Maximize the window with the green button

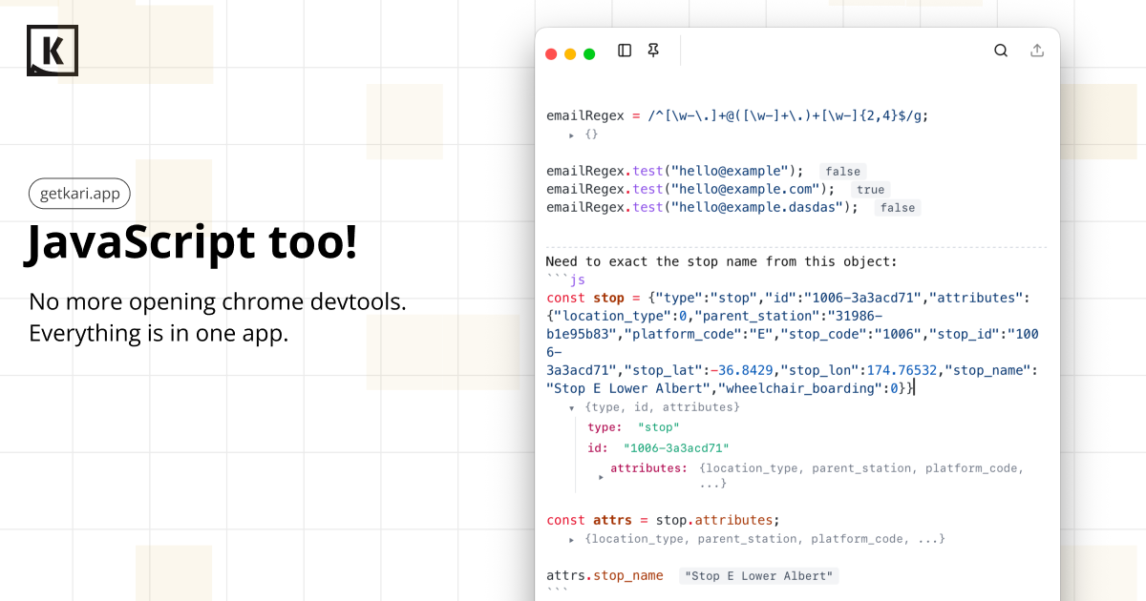589,54
